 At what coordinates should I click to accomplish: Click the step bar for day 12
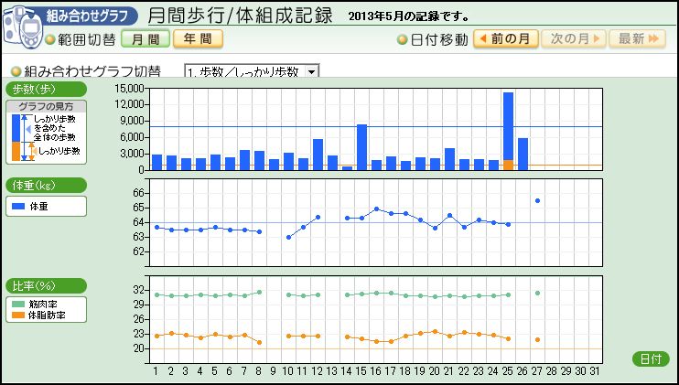(318, 155)
